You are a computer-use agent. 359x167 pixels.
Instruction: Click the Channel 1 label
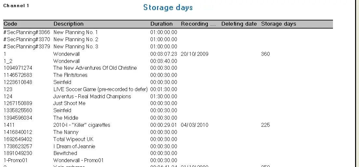click(16, 6)
